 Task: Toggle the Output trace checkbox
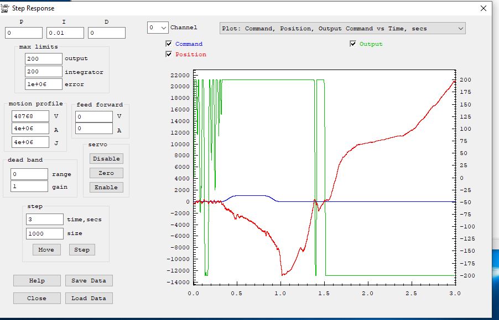[x=353, y=44]
